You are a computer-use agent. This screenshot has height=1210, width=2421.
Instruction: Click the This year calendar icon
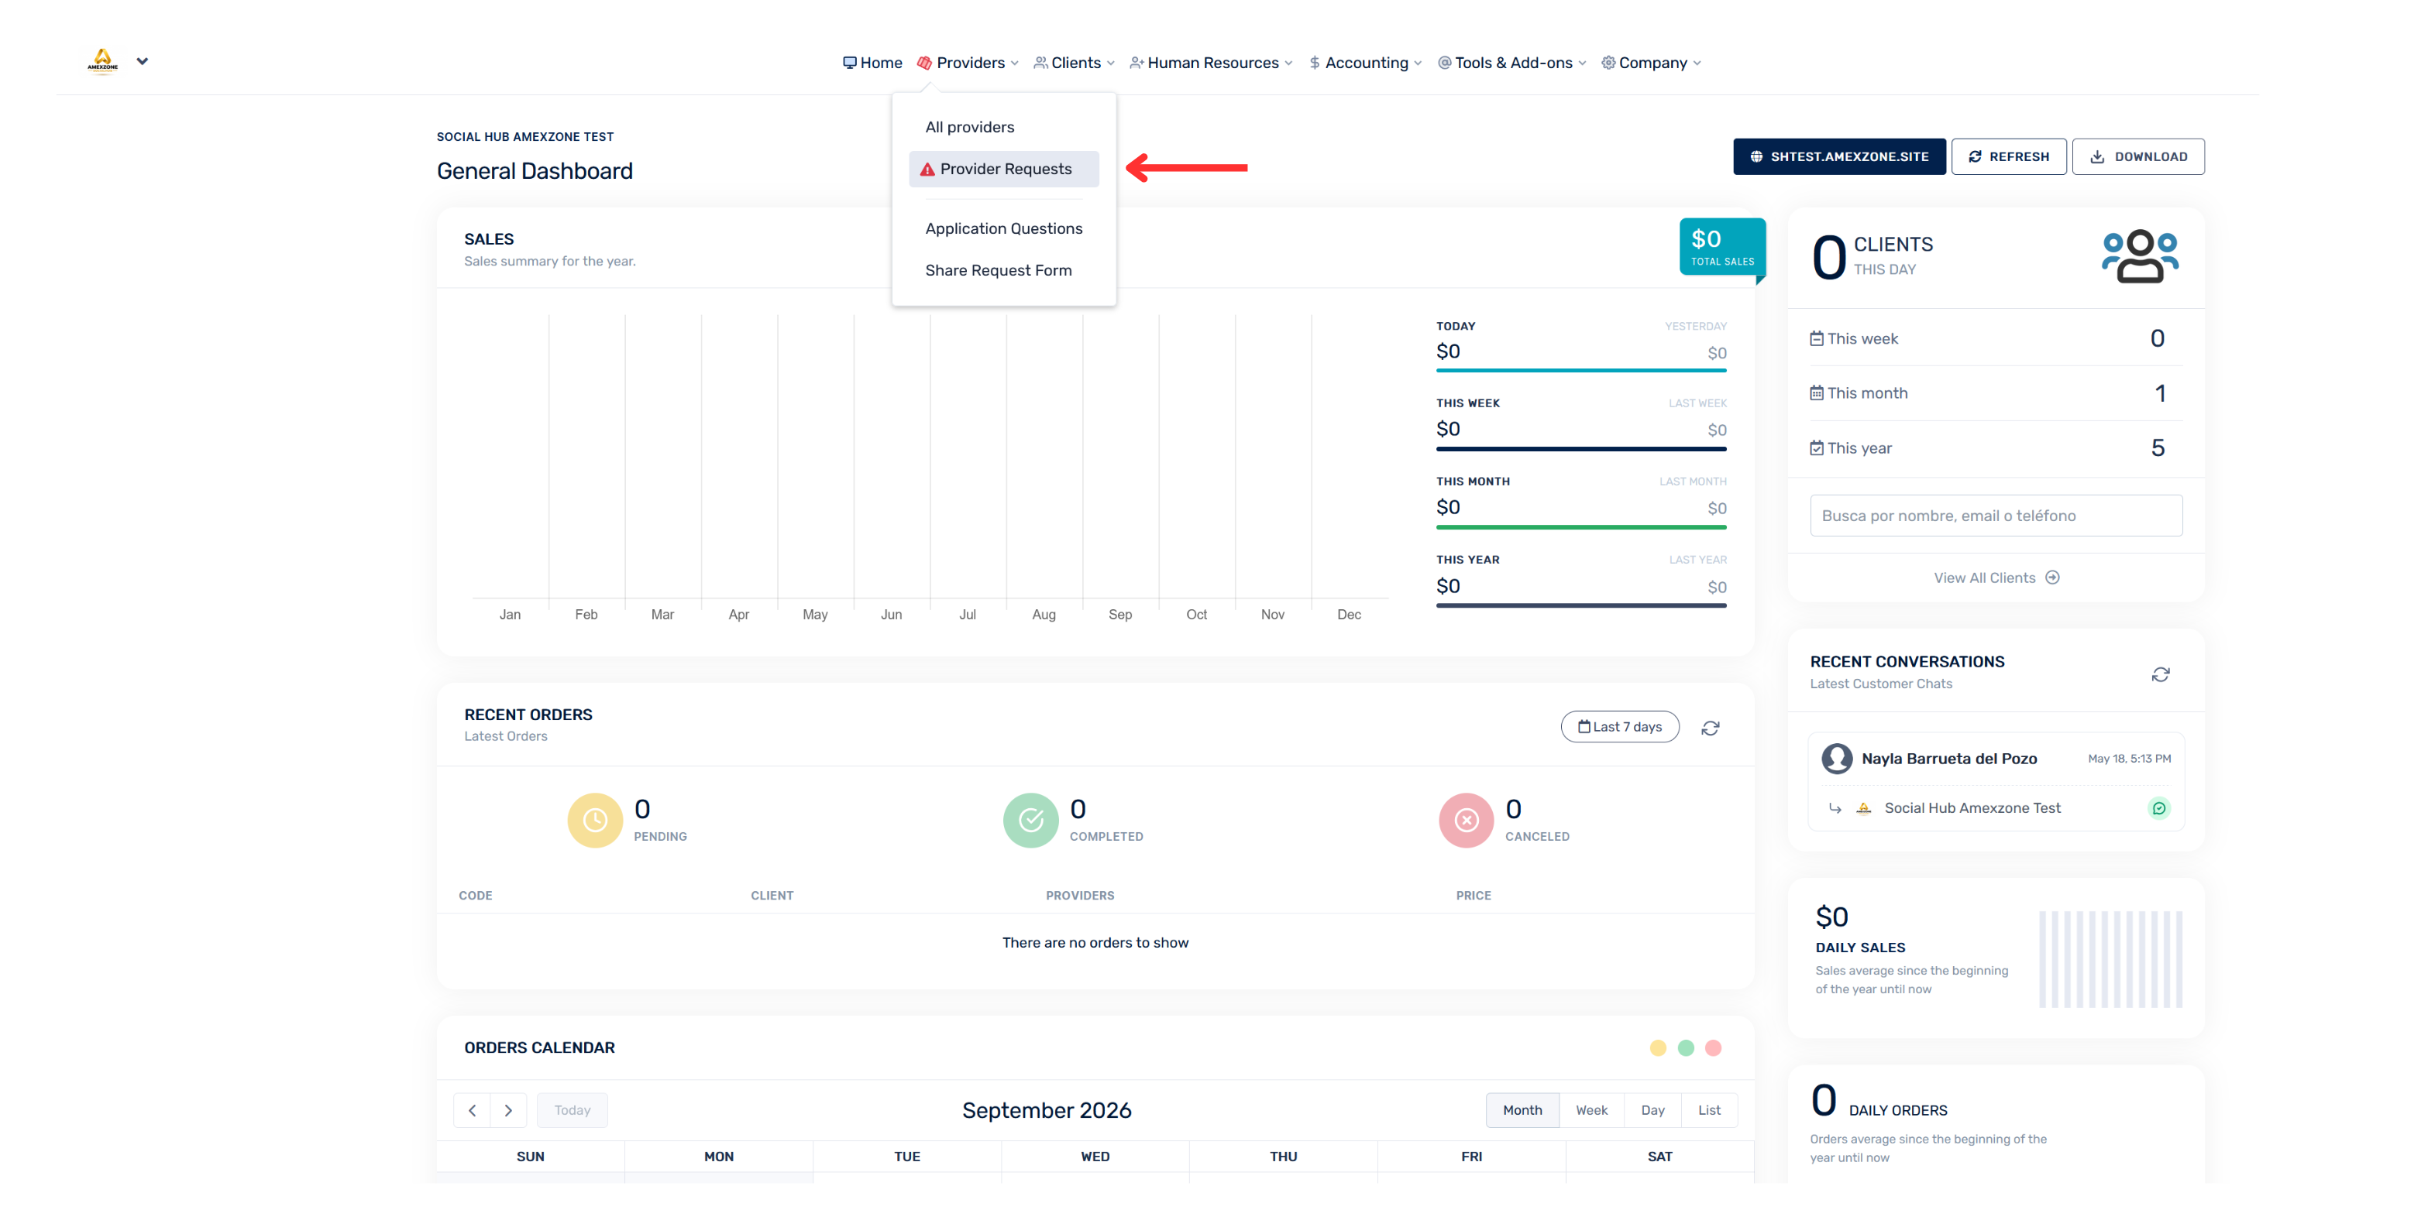pyautogui.click(x=1817, y=448)
